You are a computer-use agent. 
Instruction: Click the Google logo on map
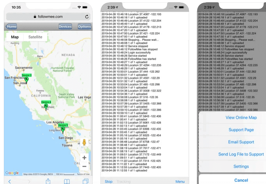[x=12, y=173]
